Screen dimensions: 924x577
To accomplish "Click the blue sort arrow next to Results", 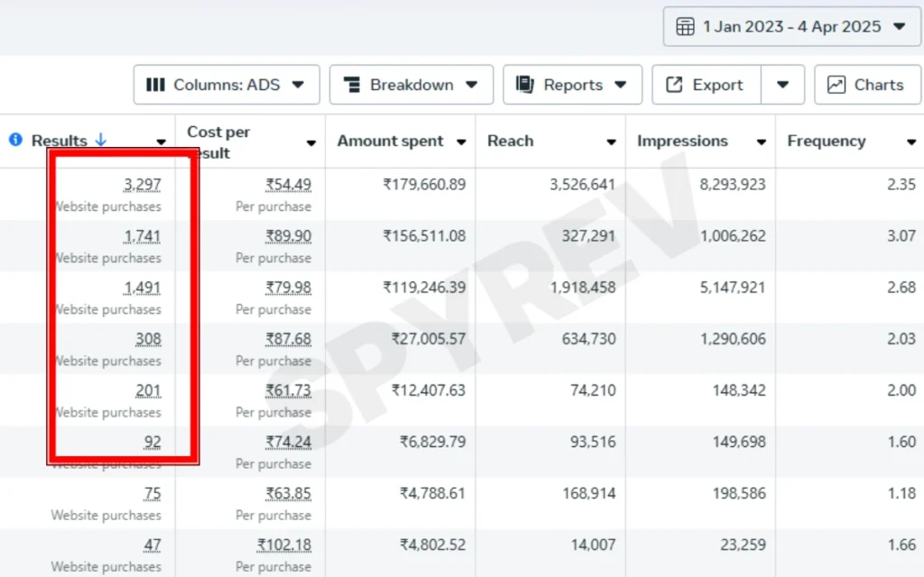I will click(100, 141).
